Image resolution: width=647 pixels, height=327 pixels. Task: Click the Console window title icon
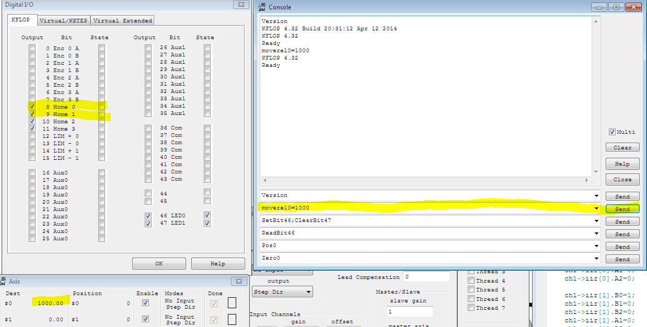pyautogui.click(x=262, y=7)
